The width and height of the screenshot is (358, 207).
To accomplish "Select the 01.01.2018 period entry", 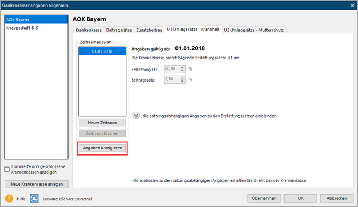I will [x=103, y=51].
